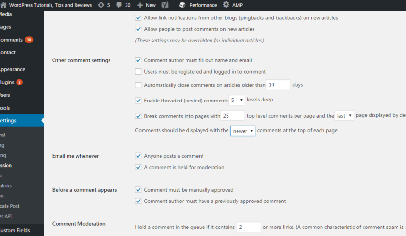406x236 pixels.
Task: Click the WordPress Tutorials, Tips and Reviews site title
Action: coord(51,5)
